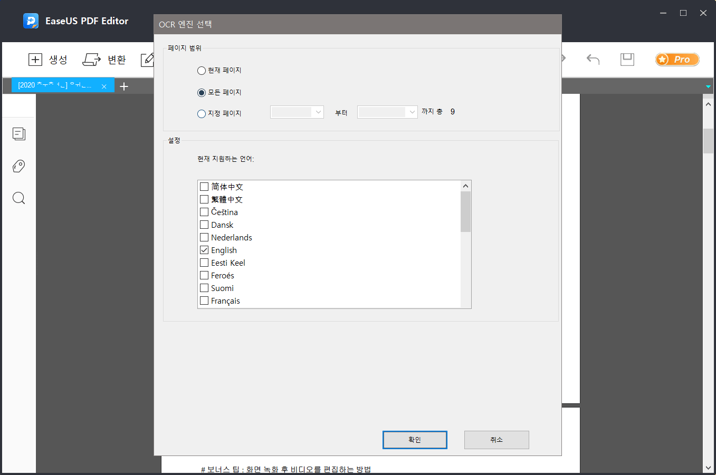Click the 변환 (Convert) toolbar icon
Screen dimensions: 716x475
coord(92,60)
